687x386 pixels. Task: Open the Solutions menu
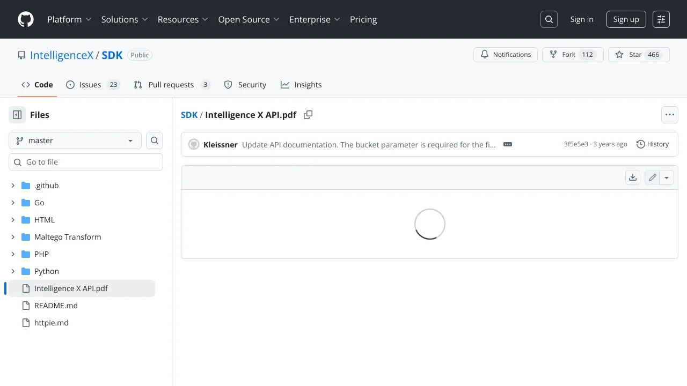coord(125,19)
